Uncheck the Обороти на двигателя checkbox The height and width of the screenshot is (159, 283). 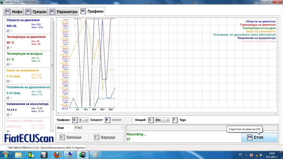8,31
